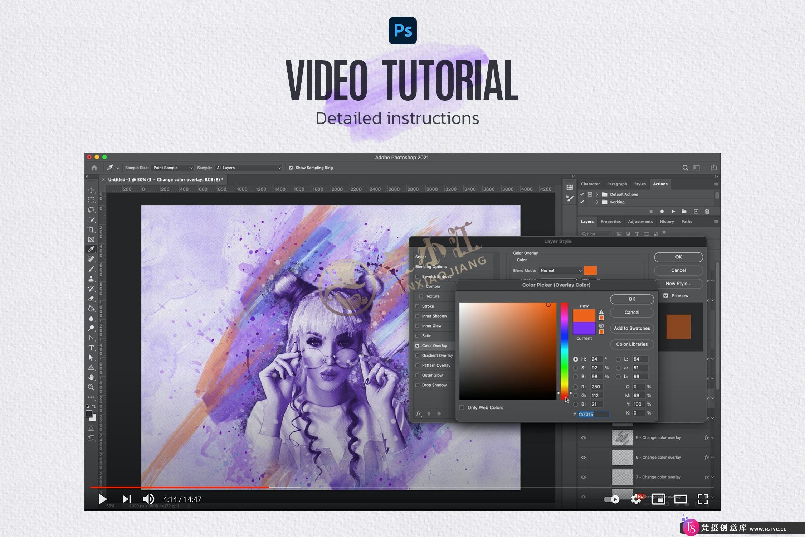
Task: Select the Type tool
Action: (x=91, y=348)
